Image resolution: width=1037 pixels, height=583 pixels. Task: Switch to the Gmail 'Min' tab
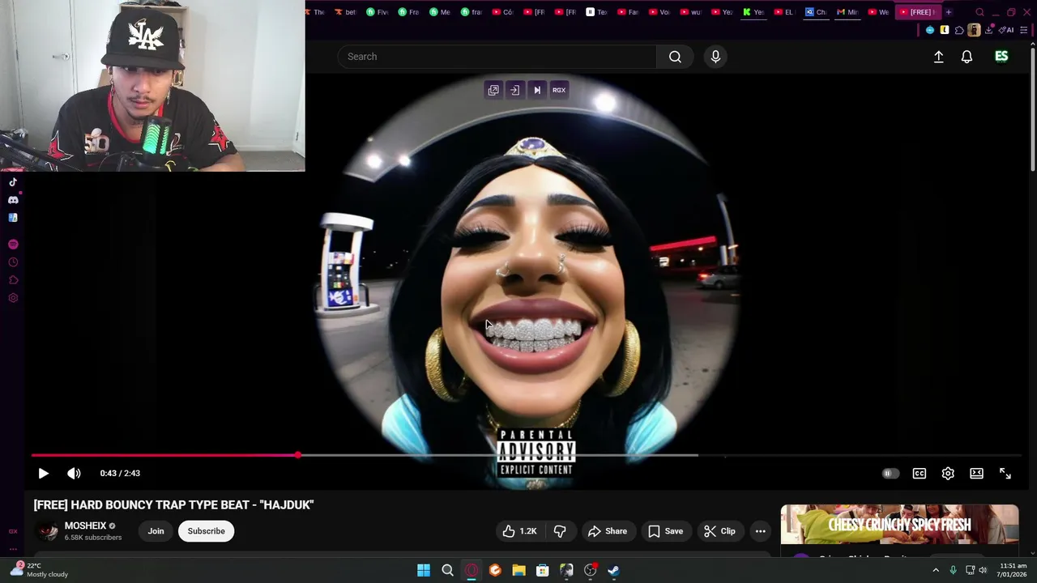tap(847, 12)
